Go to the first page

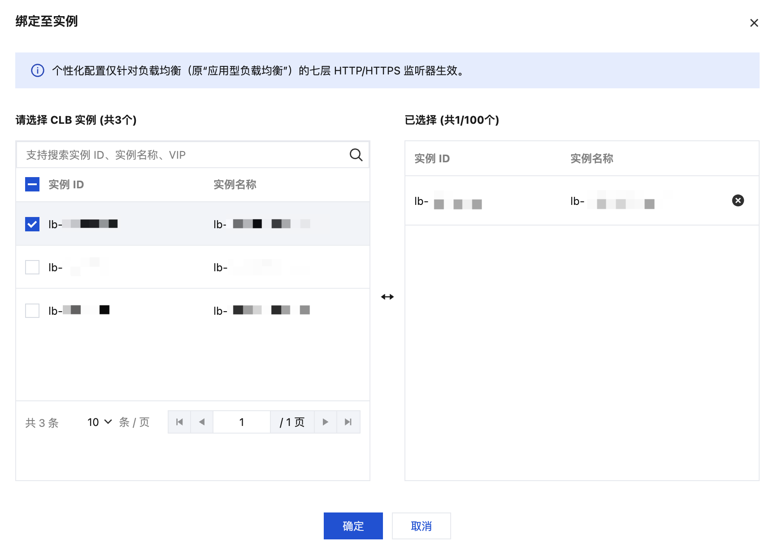pyautogui.click(x=179, y=422)
